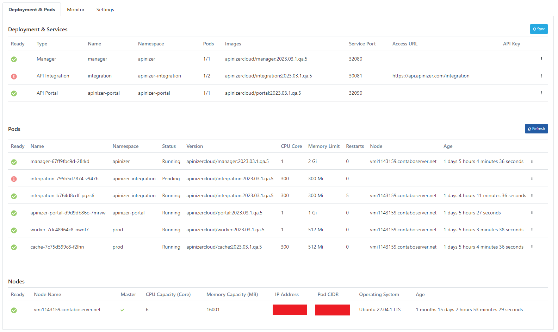Click ready icon of worker-7dc48964c8-nwnf7 pod
558x332 pixels.
(x=14, y=230)
